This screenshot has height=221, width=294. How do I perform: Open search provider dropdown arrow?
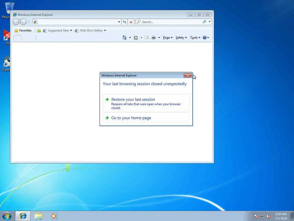tap(210, 22)
